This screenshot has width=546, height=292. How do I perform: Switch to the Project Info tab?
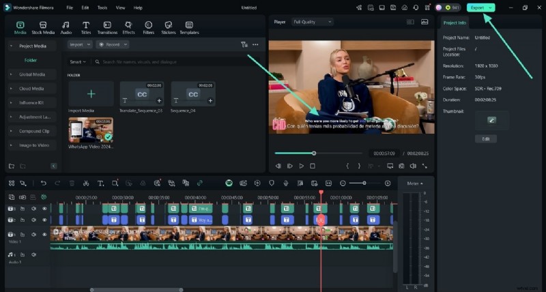(x=455, y=23)
